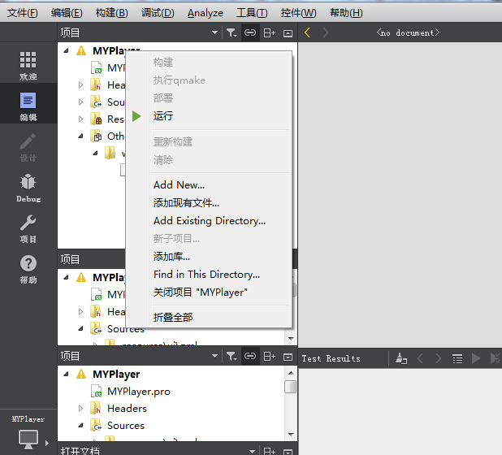Click Headers folder in bottom tree
This screenshot has height=455, width=502.
click(x=127, y=408)
